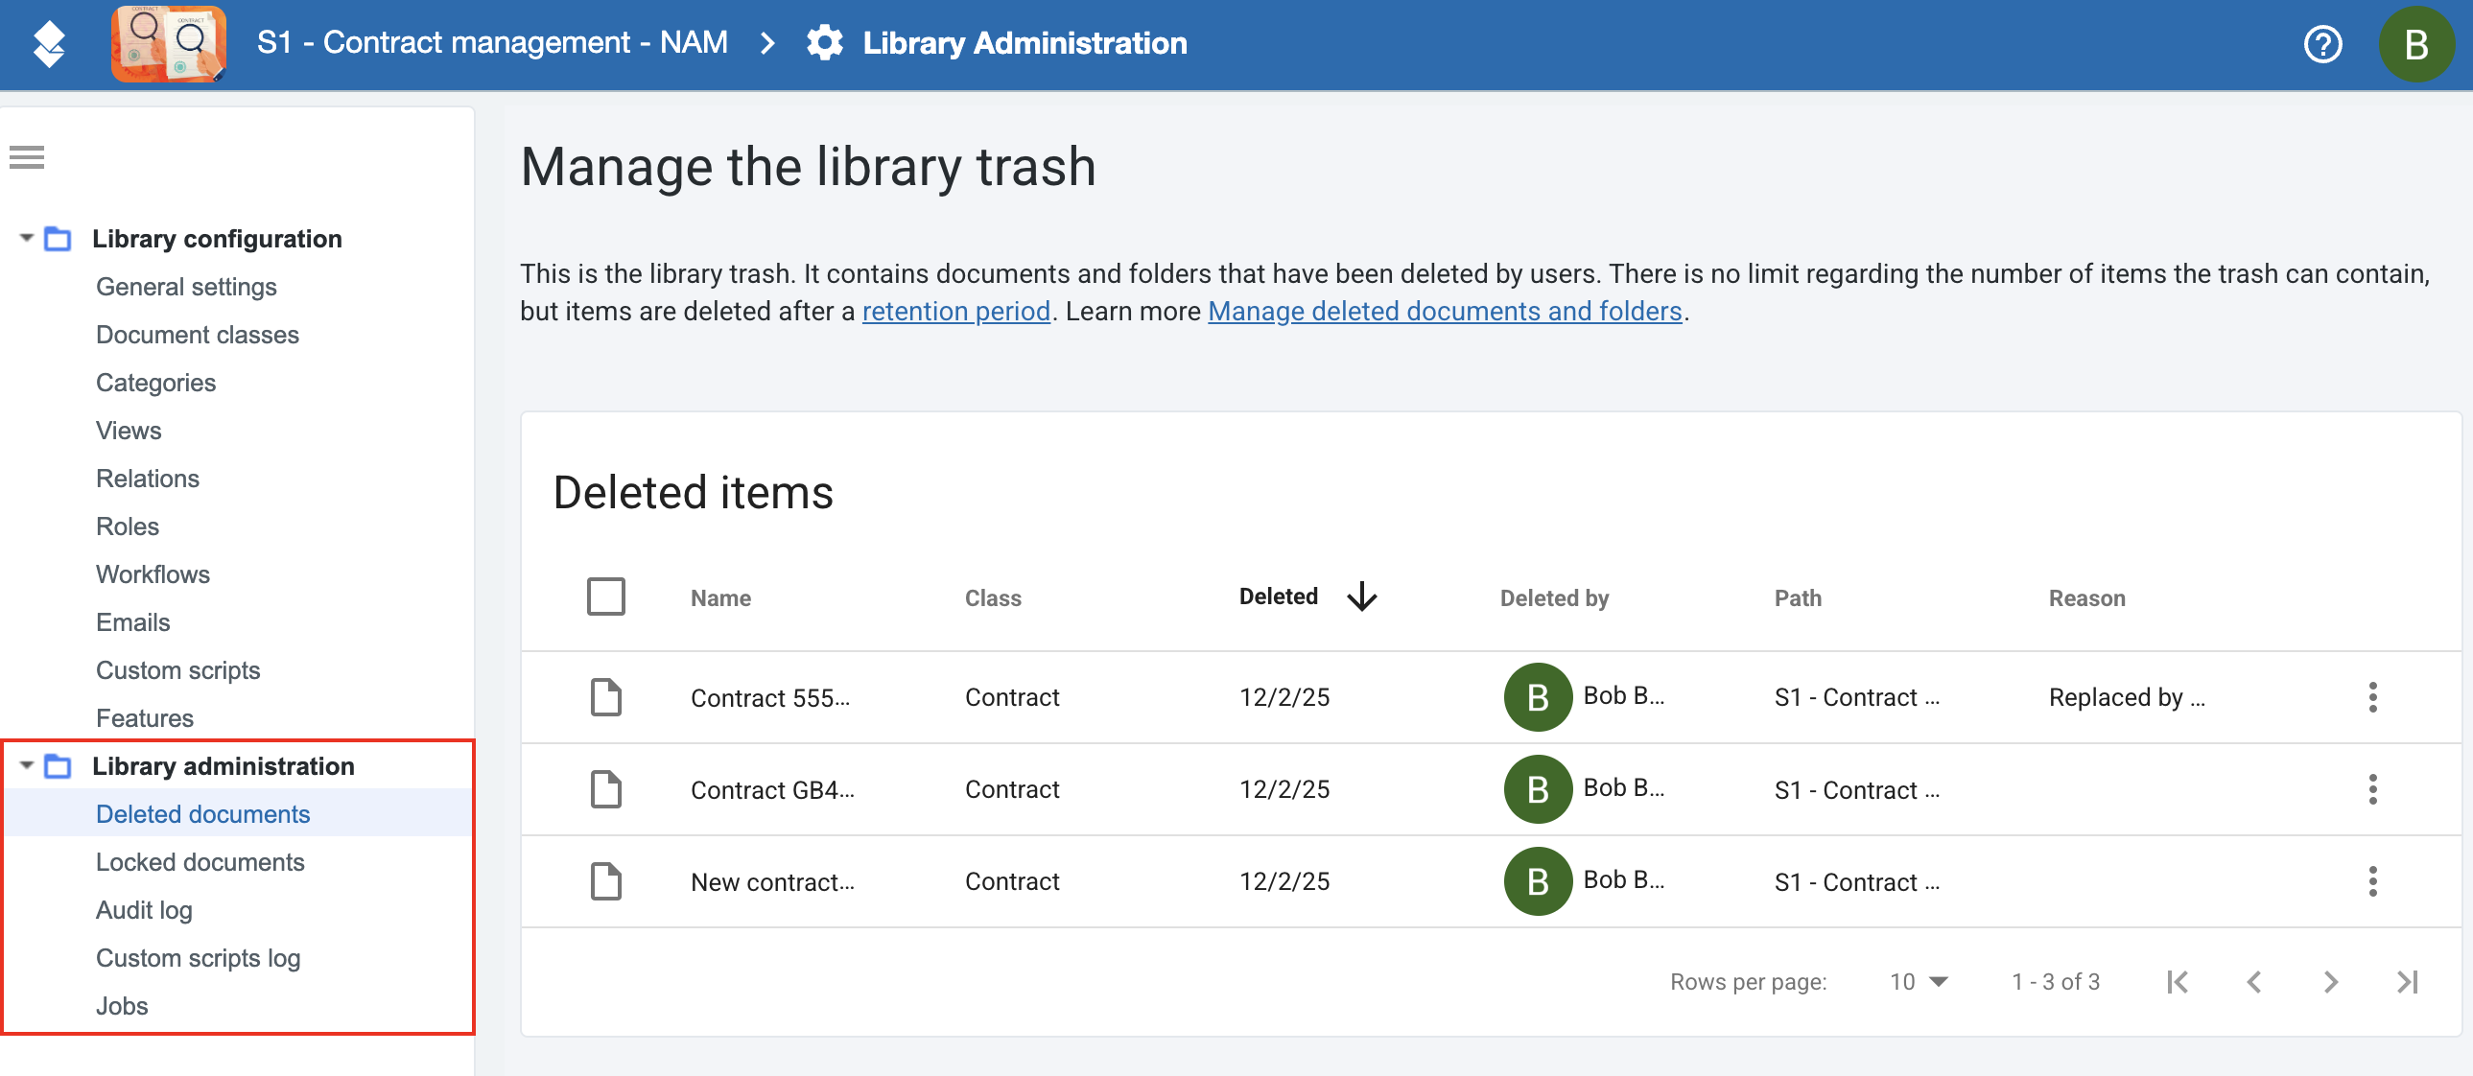
Task: Sort table by Reason column header
Action: (x=2086, y=598)
